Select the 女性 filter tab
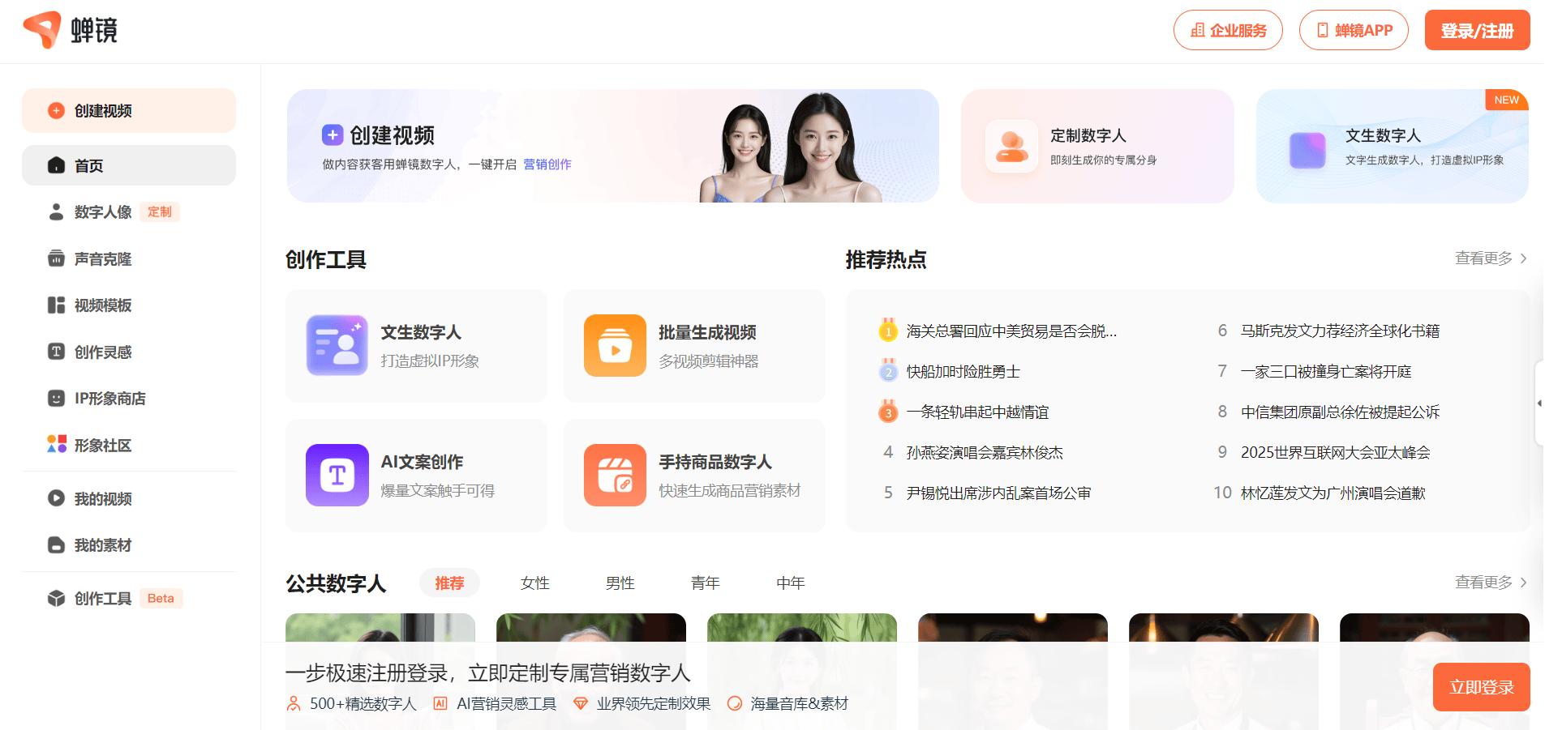This screenshot has width=1545, height=730. 534,583
